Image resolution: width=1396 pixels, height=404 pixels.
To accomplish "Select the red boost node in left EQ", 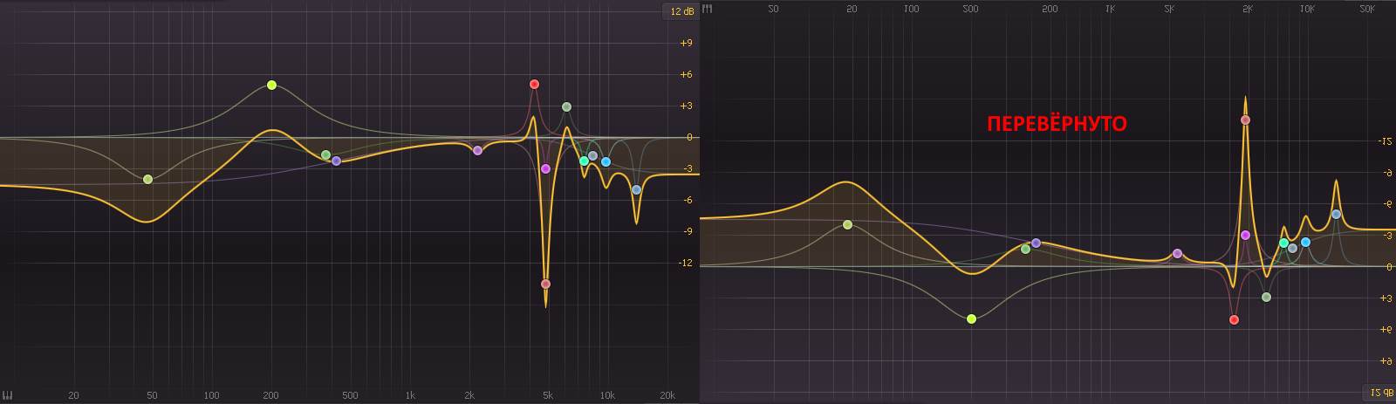I will (x=534, y=85).
